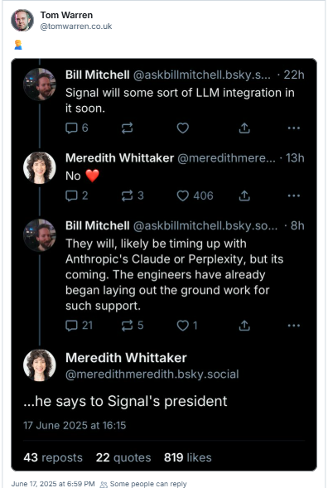Open Tom Warren's profile avatar
The image size is (328, 488).
coord(22,20)
